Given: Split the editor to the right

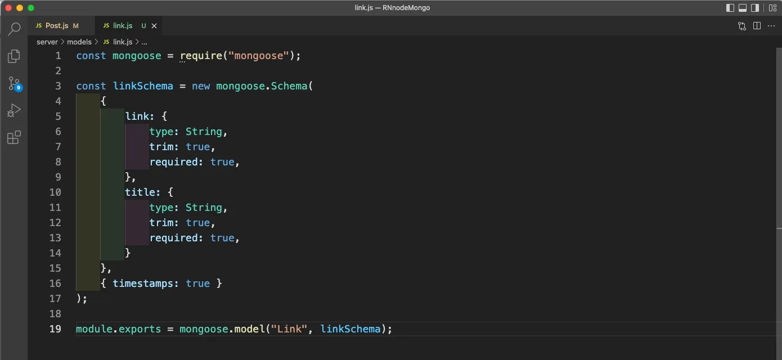Looking at the screenshot, I should (x=757, y=26).
